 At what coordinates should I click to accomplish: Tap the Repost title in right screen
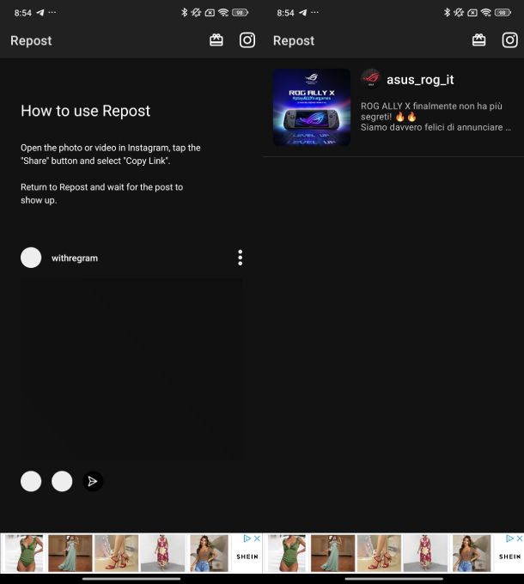294,40
